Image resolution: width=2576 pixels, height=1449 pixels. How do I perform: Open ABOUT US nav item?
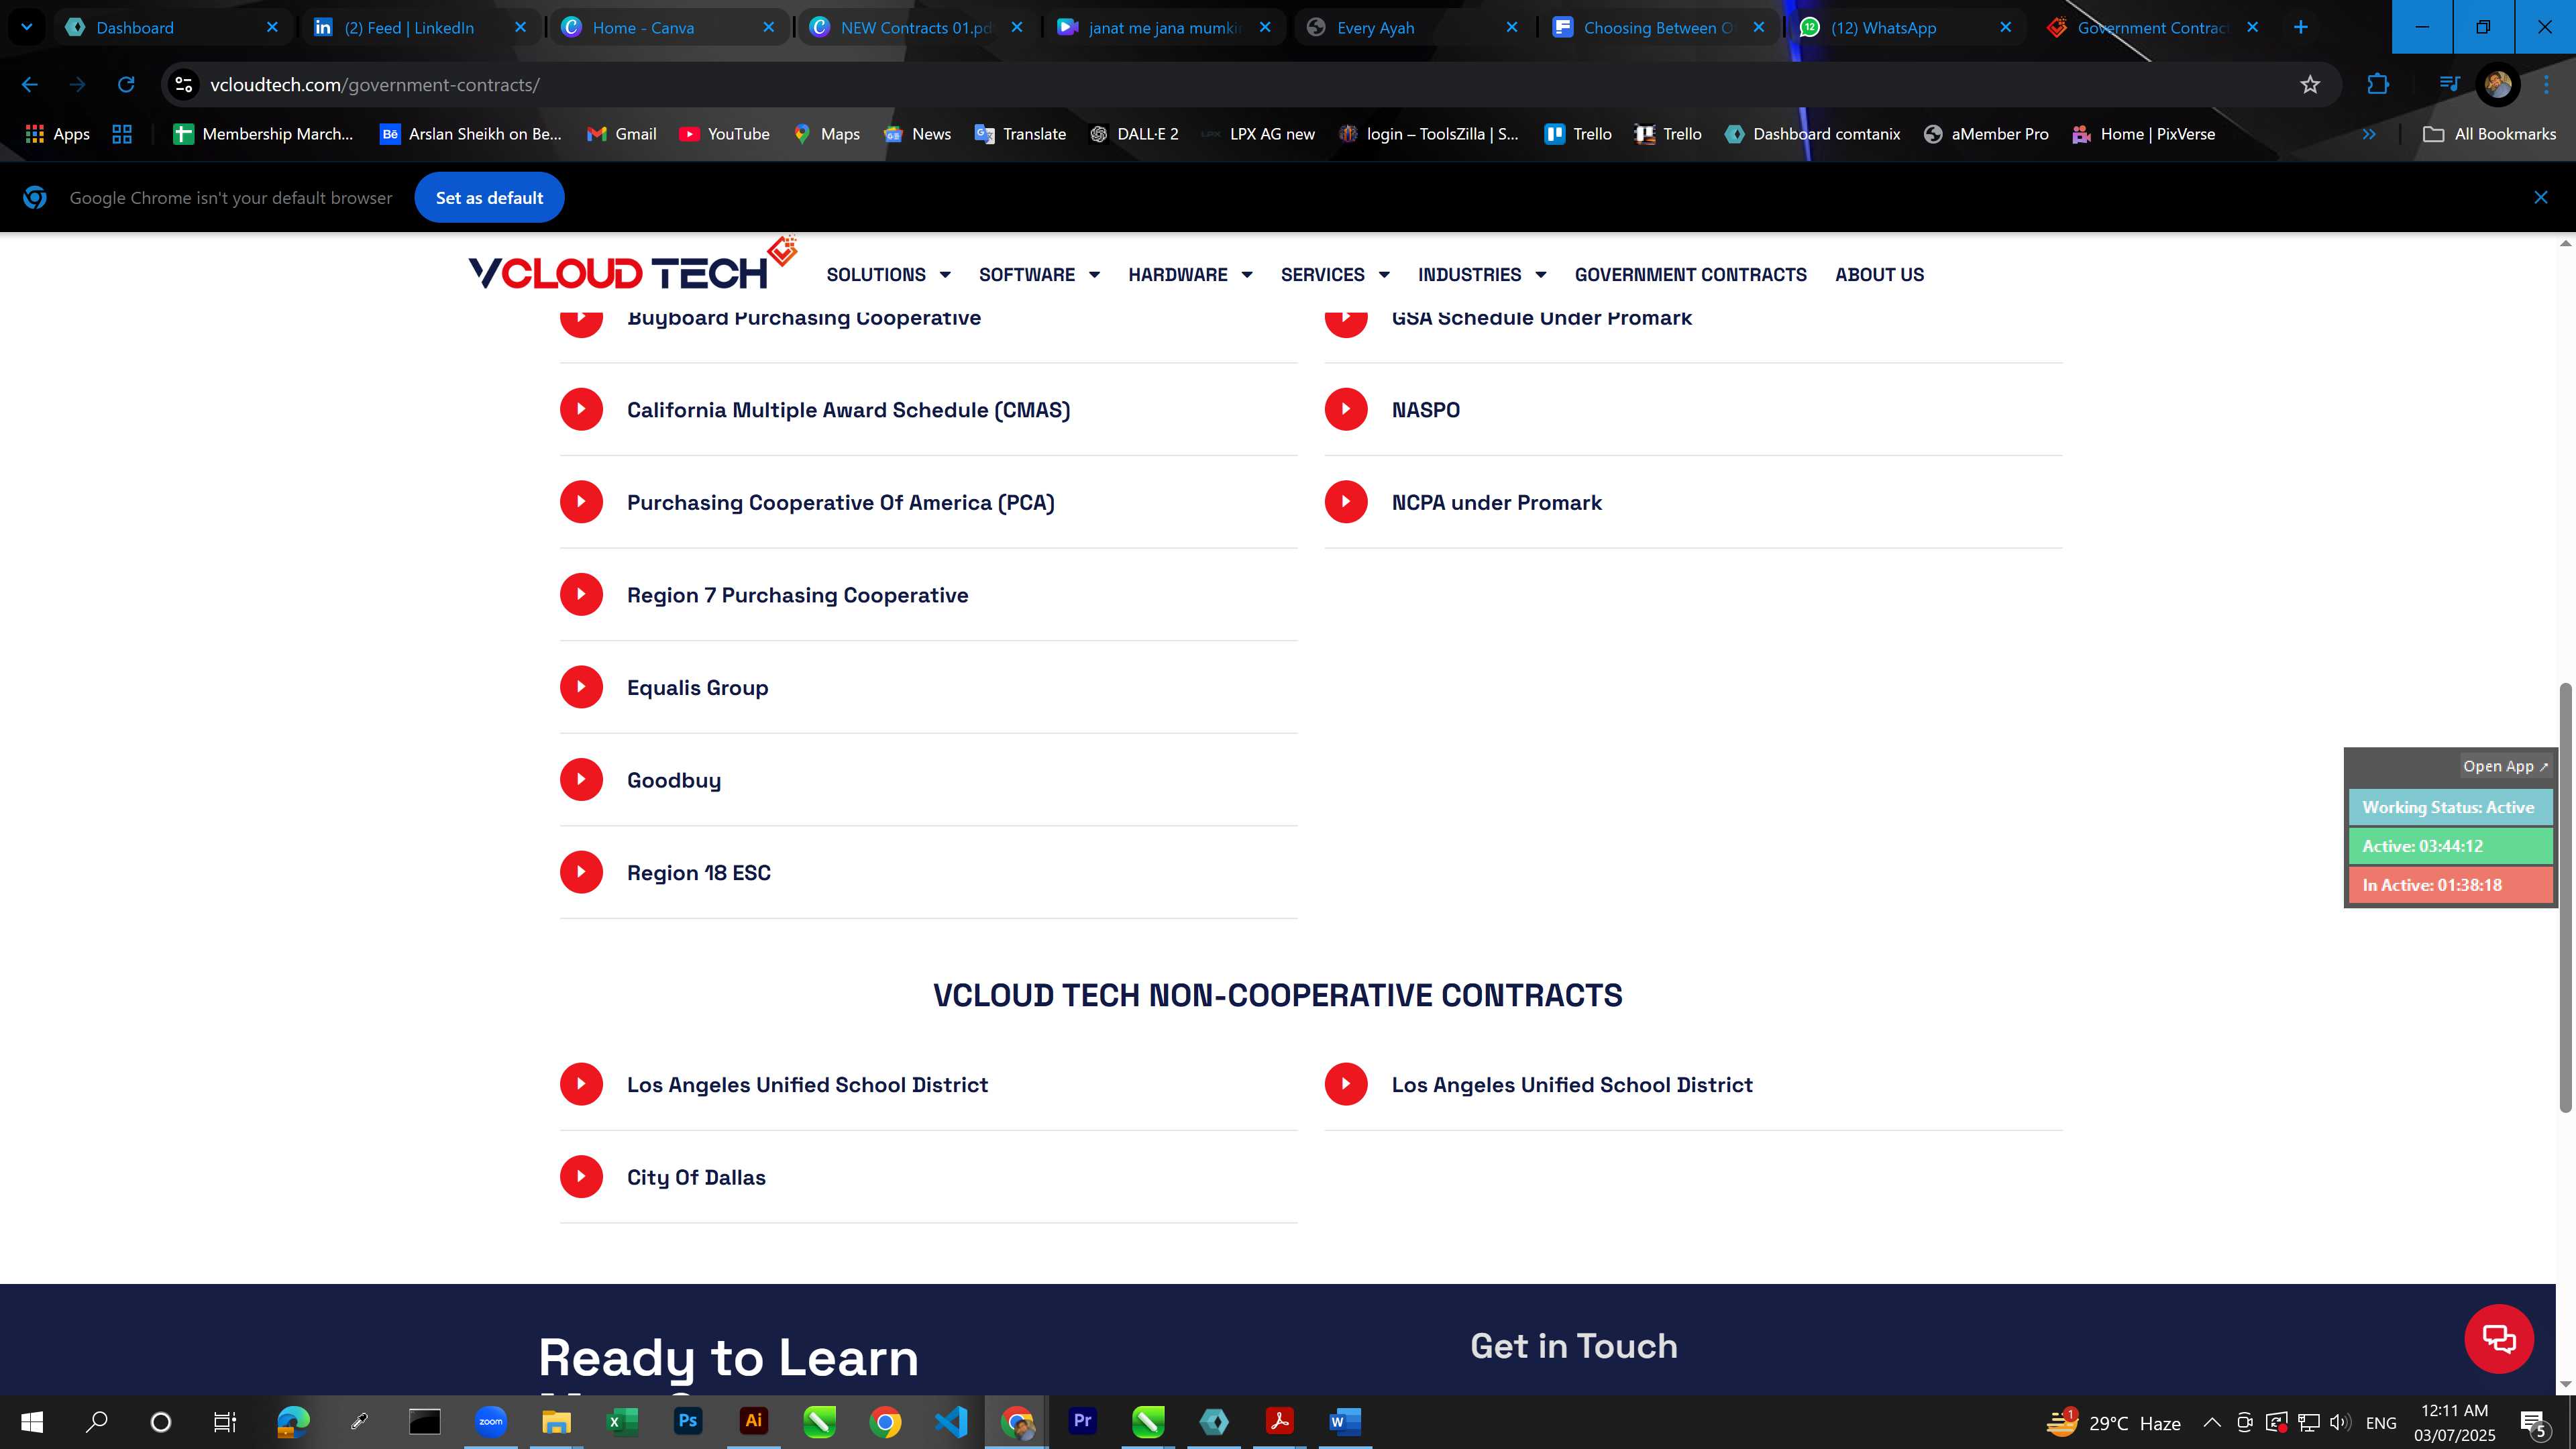1879,274
